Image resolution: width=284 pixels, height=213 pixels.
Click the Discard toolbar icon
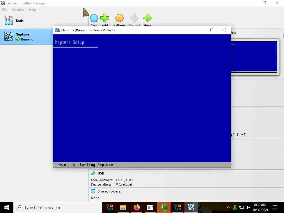tap(134, 18)
